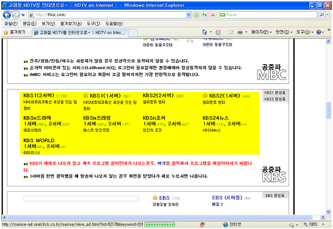333x229 pixels.
Task: Click the Home page icon
Action: 204,32
